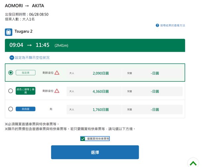The width and height of the screenshot is (212, 167).
Task: Click the warning triangle in the green car row
Action: (x=57, y=91)
